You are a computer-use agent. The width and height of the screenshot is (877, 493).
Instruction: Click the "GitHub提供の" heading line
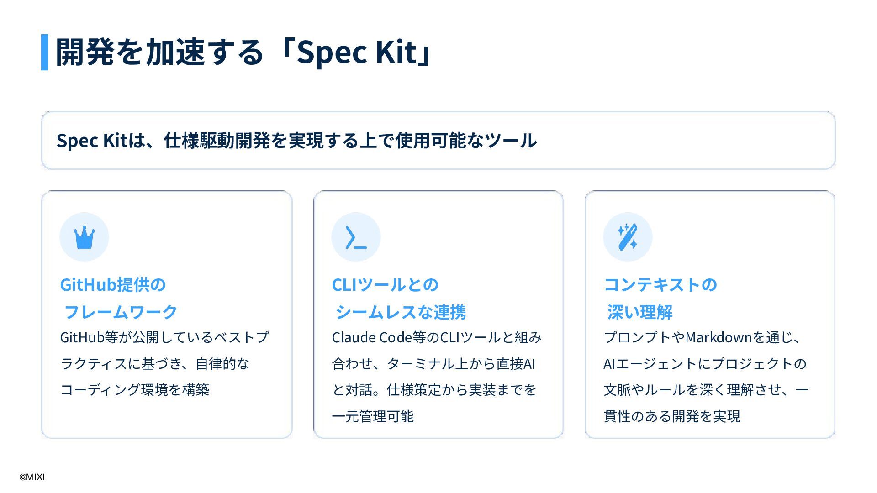coord(113,285)
